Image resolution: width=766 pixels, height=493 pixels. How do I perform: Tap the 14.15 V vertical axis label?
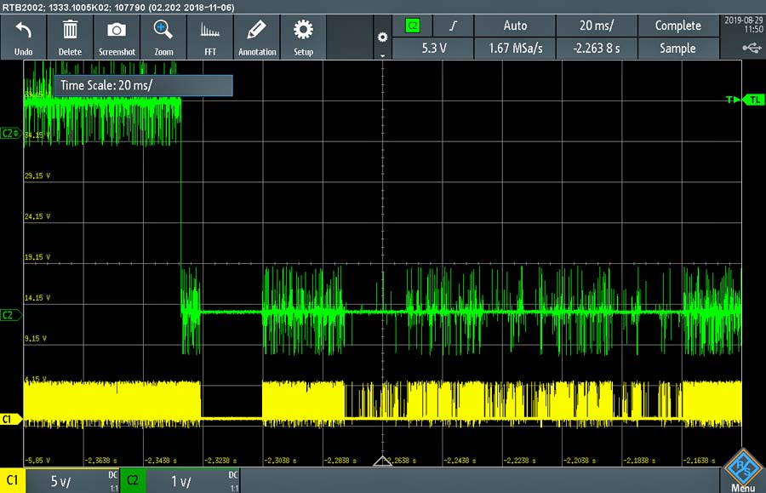tap(37, 297)
